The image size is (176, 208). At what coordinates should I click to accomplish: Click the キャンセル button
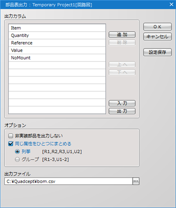(x=158, y=36)
